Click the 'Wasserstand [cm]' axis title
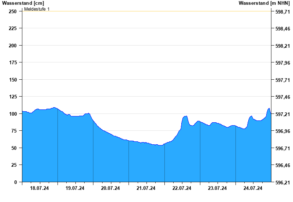The height and width of the screenshot is (202, 293). [x=23, y=3]
